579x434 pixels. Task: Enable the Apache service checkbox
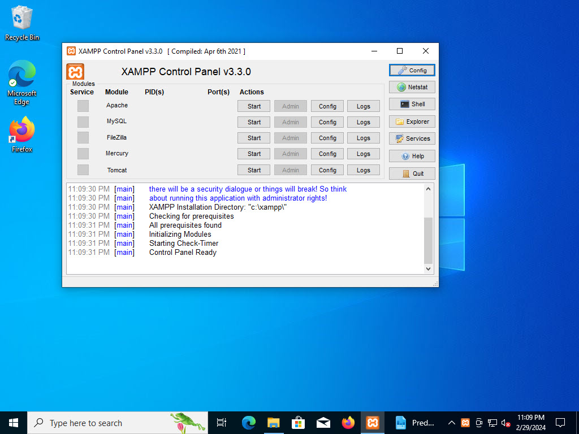coord(82,105)
